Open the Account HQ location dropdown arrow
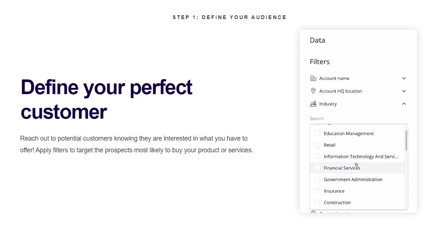 (404, 91)
